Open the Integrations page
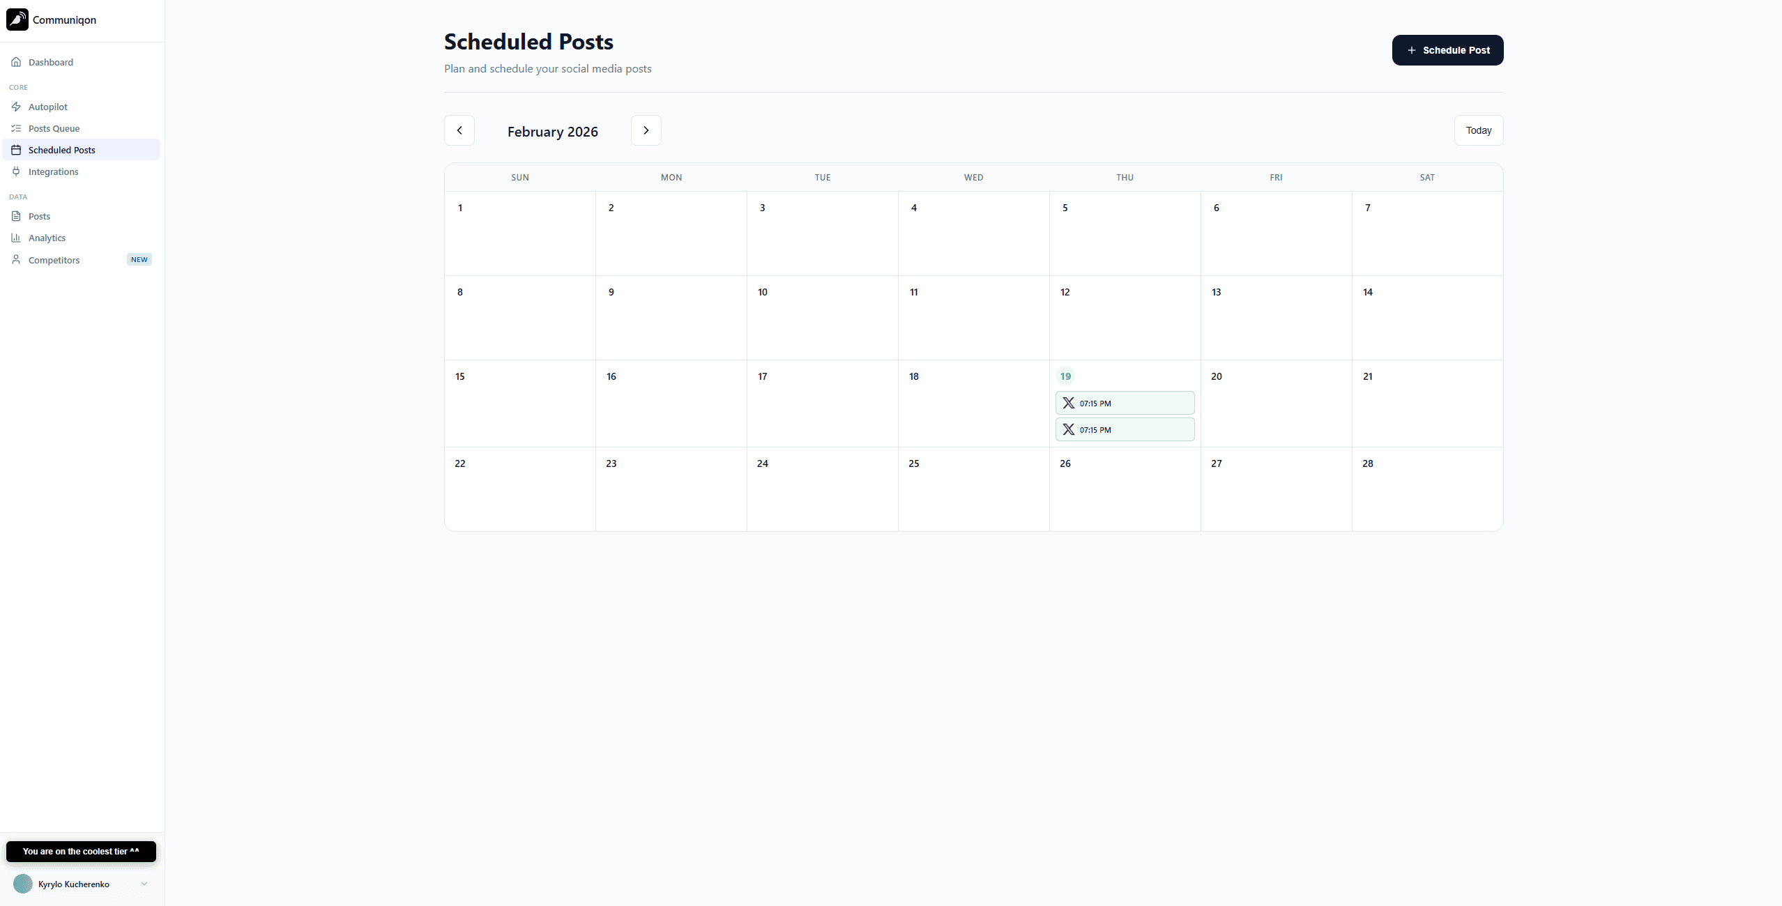The image size is (1782, 906). (x=53, y=171)
